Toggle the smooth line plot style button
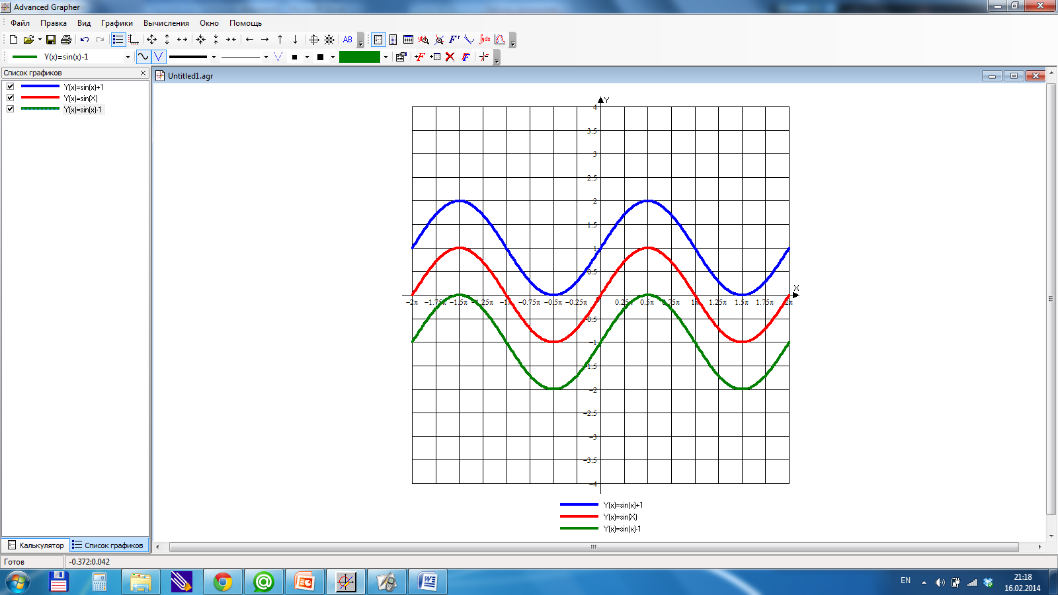Image resolution: width=1058 pixels, height=595 pixels. (143, 57)
